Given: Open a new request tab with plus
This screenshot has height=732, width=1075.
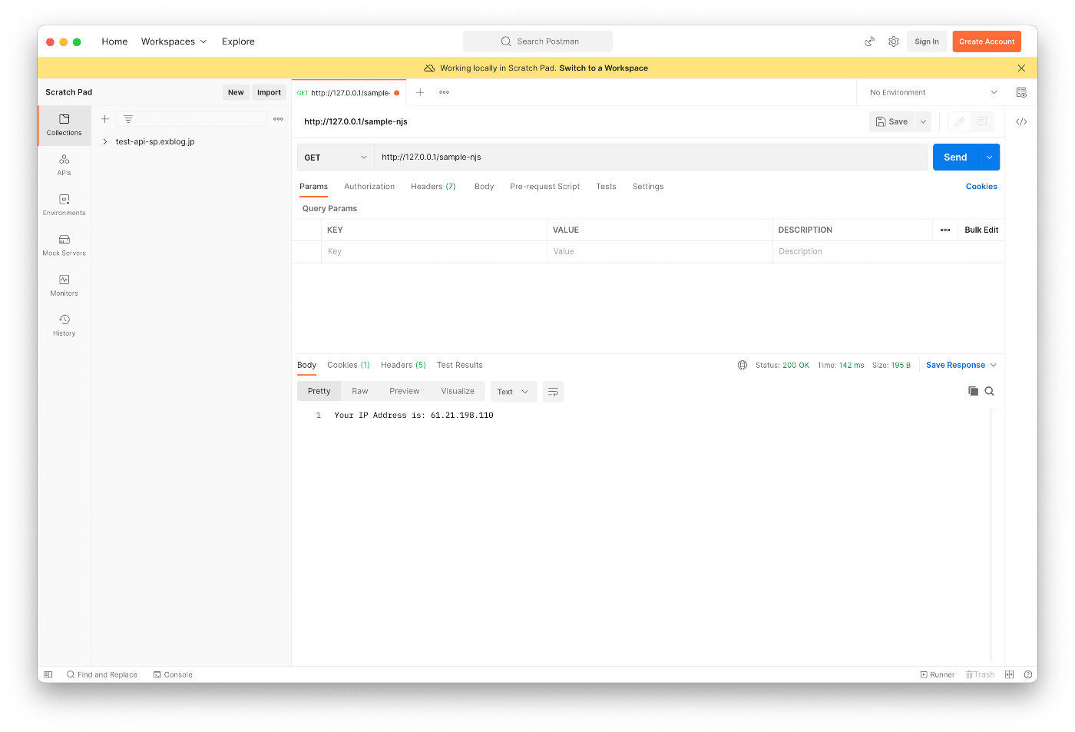Looking at the screenshot, I should point(420,92).
